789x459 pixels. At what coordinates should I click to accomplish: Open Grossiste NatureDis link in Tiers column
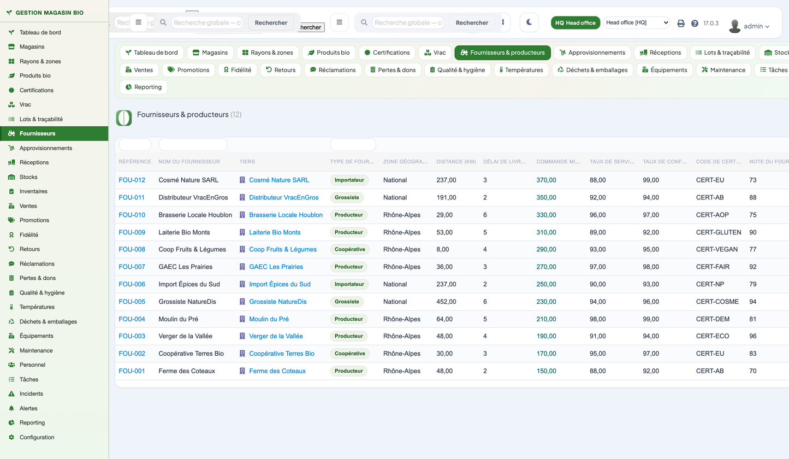277,302
